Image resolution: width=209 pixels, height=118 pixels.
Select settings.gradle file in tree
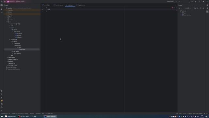tap(12, 65)
